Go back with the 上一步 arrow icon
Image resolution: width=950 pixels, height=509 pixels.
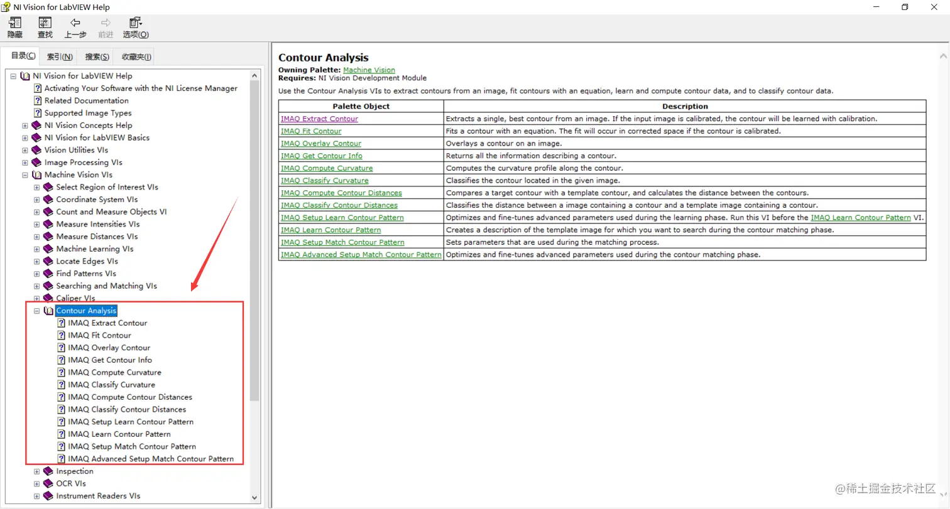(75, 23)
